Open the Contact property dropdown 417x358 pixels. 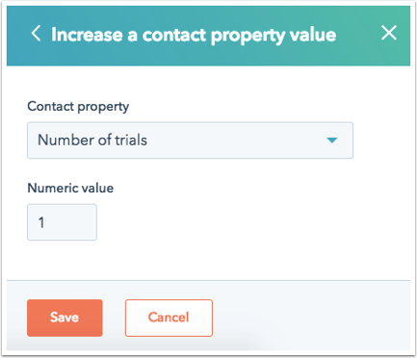190,141
